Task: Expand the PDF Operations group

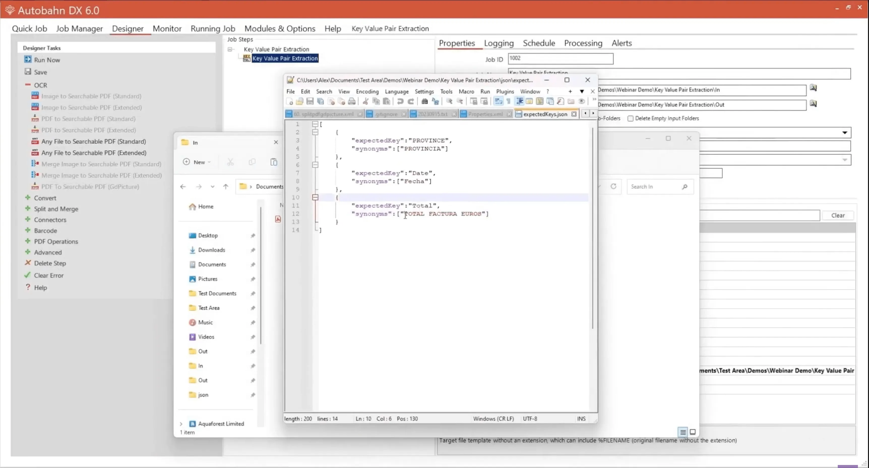Action: click(x=28, y=241)
